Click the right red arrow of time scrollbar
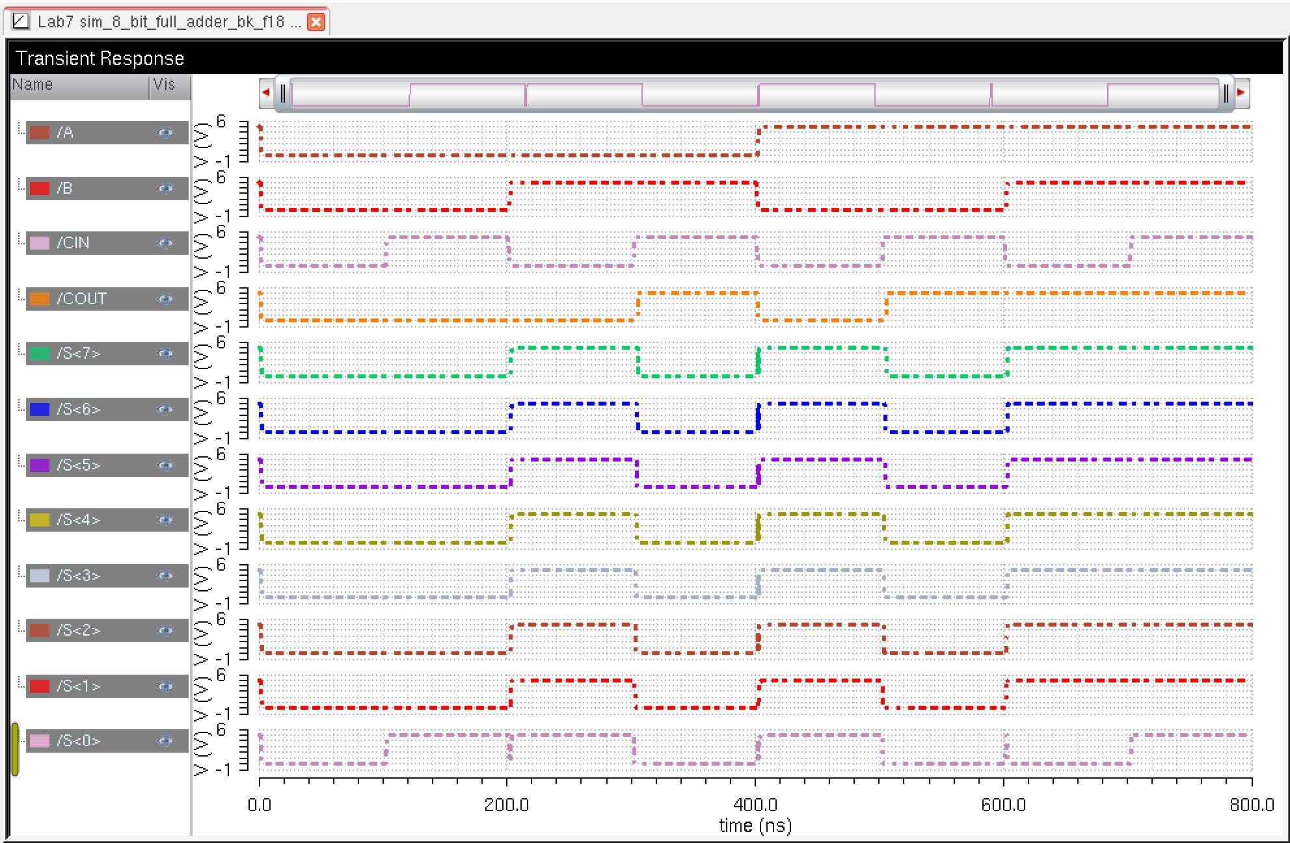This screenshot has height=843, width=1290. tap(1241, 93)
